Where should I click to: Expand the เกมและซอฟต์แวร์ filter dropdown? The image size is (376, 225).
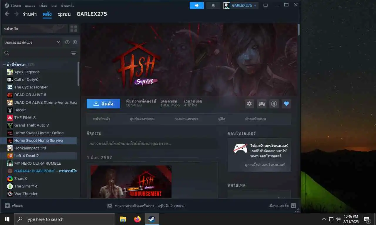tap(31, 42)
